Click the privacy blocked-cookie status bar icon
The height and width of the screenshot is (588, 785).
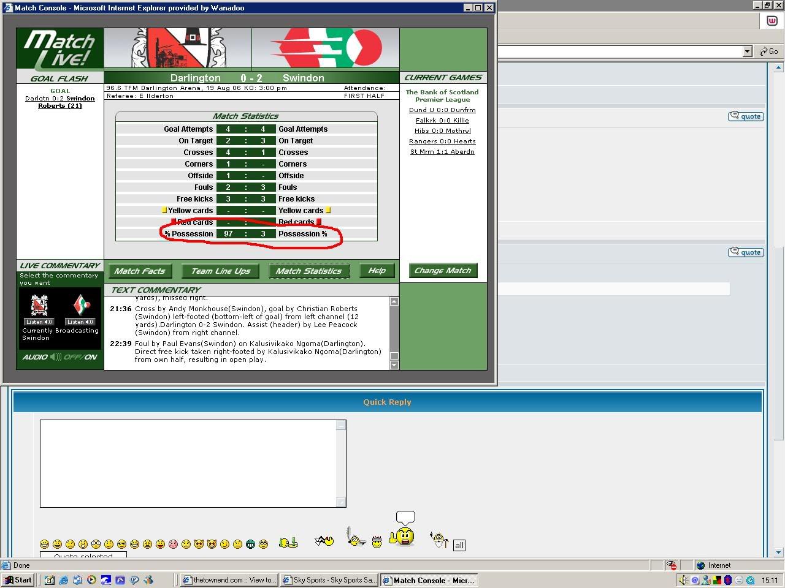pyautogui.click(x=672, y=565)
